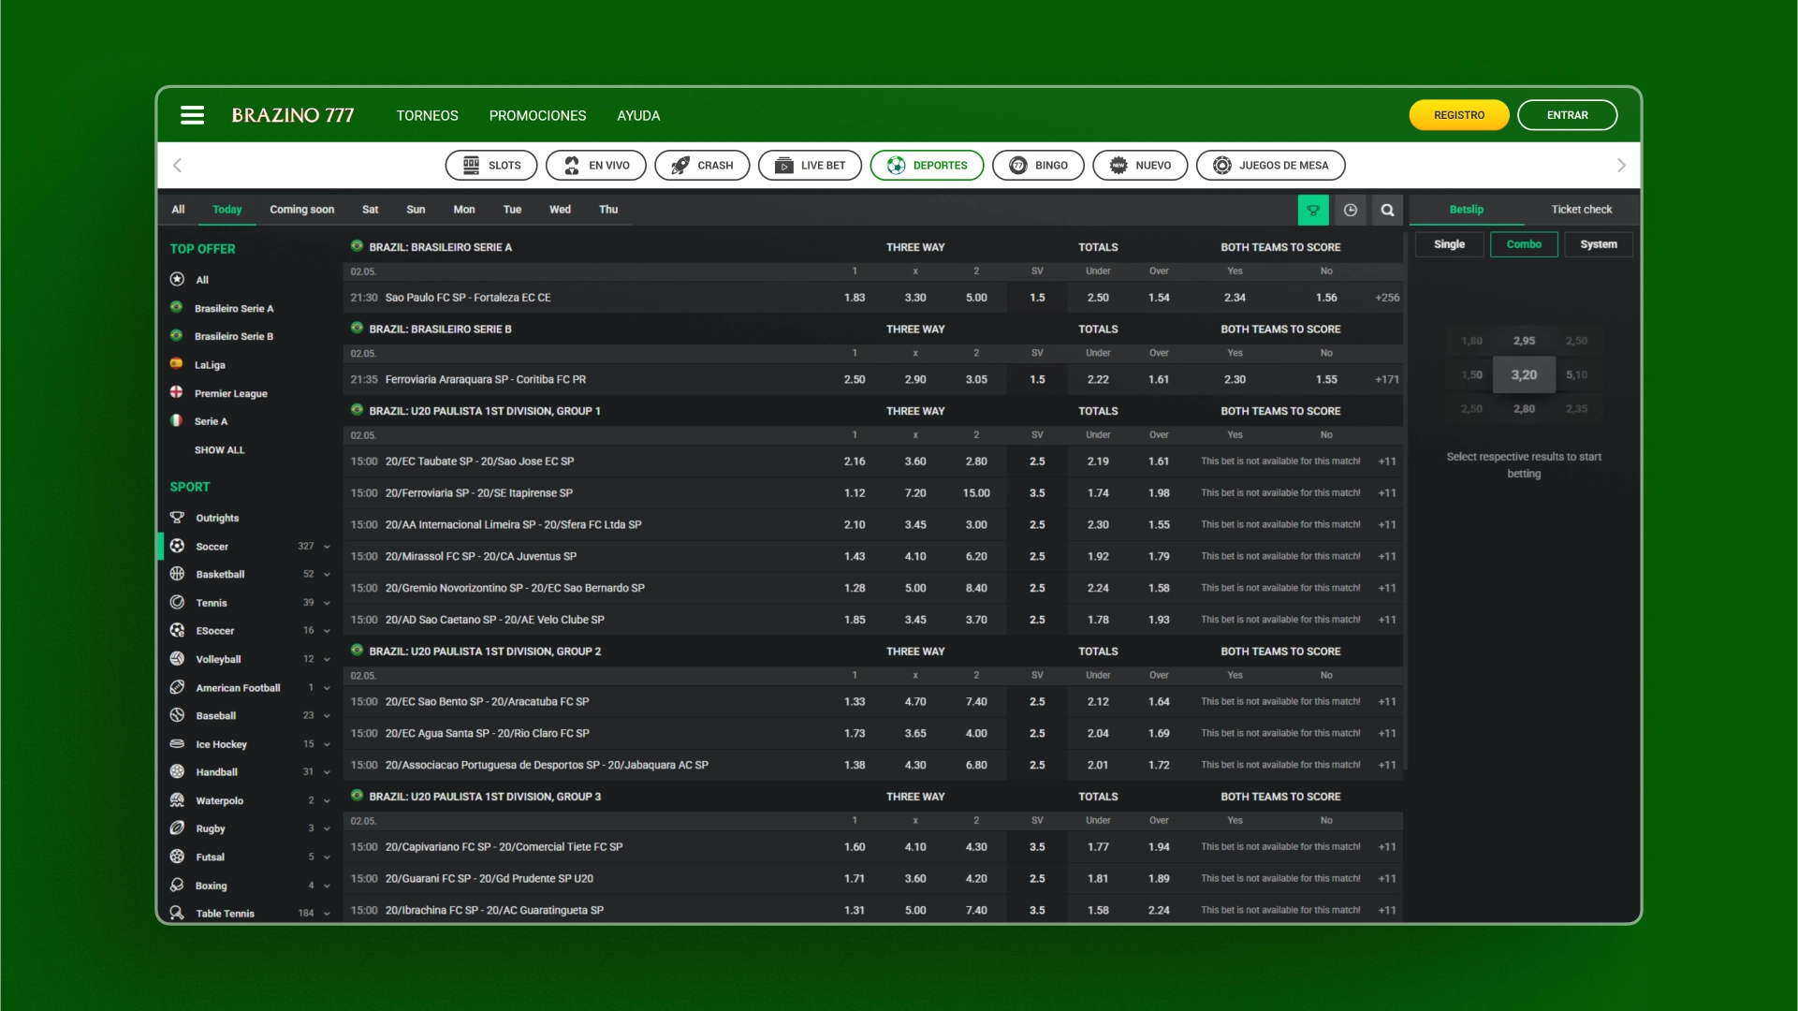Select the Boxing sport icon
Viewport: 1798px width, 1011px height.
177,886
